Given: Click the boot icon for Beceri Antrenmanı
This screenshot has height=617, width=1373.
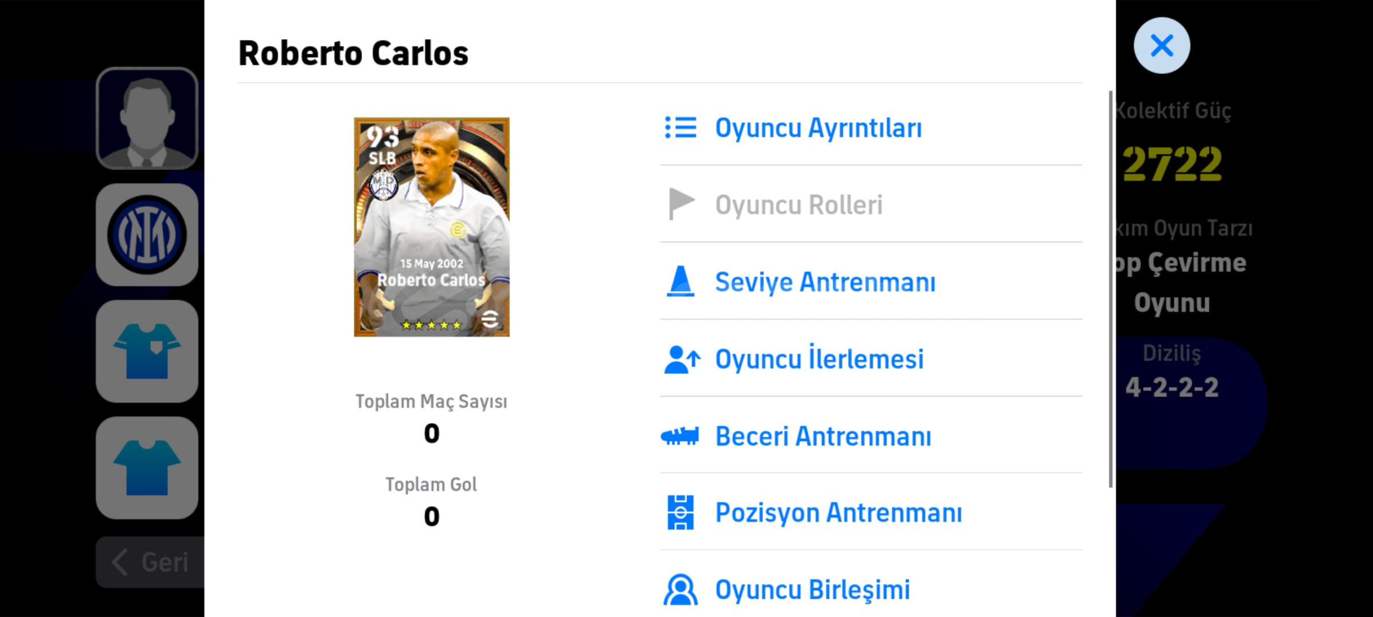Looking at the screenshot, I should [680, 436].
